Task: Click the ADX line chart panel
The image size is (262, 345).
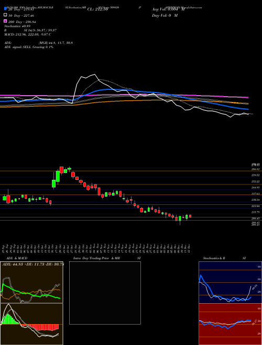Action: (31, 282)
